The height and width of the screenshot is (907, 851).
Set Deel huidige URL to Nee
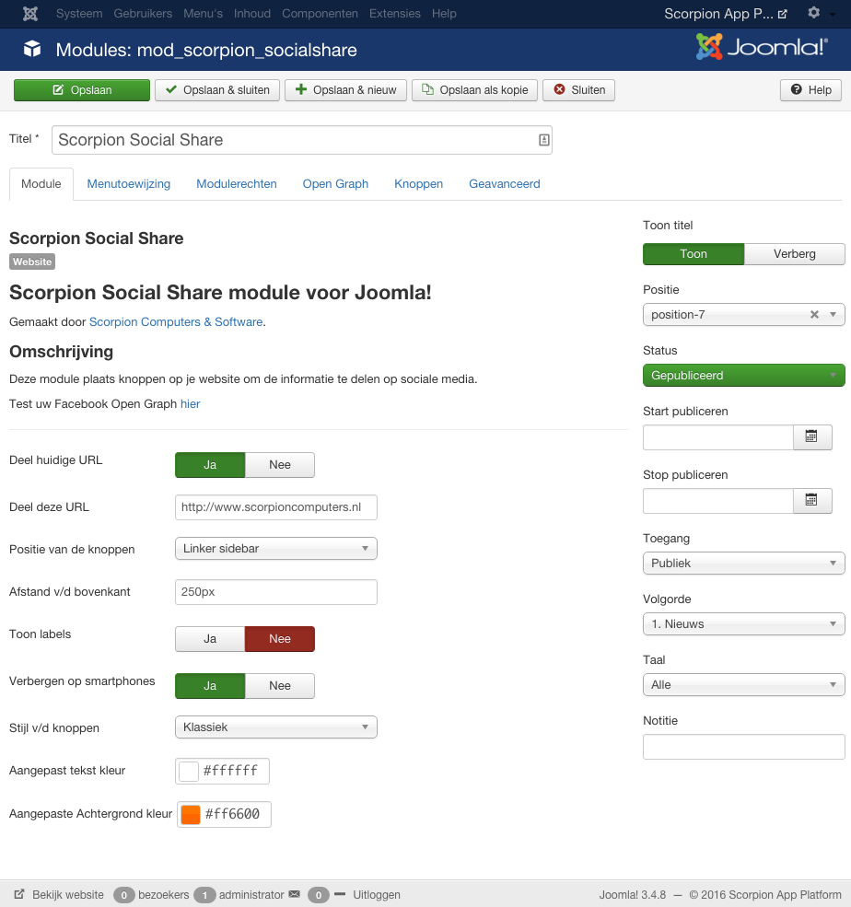click(x=280, y=465)
